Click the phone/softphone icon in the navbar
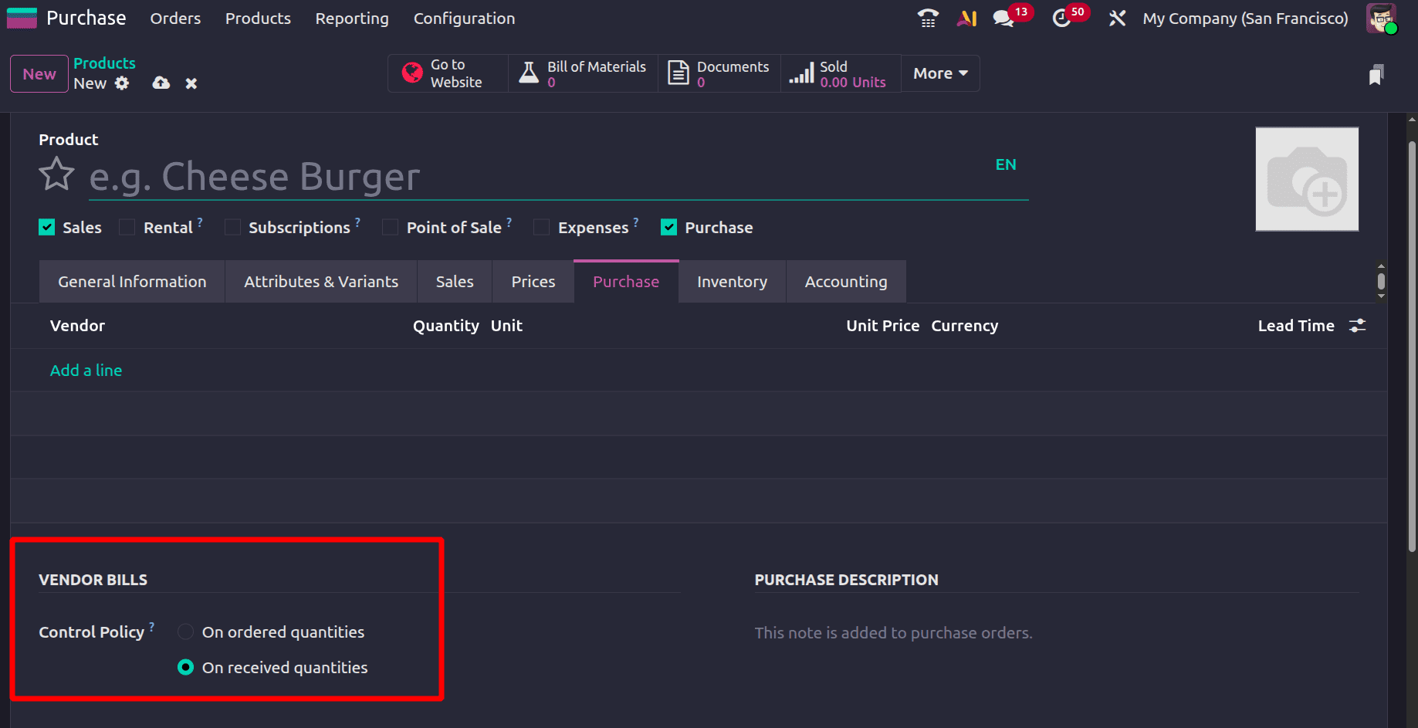 point(927,18)
